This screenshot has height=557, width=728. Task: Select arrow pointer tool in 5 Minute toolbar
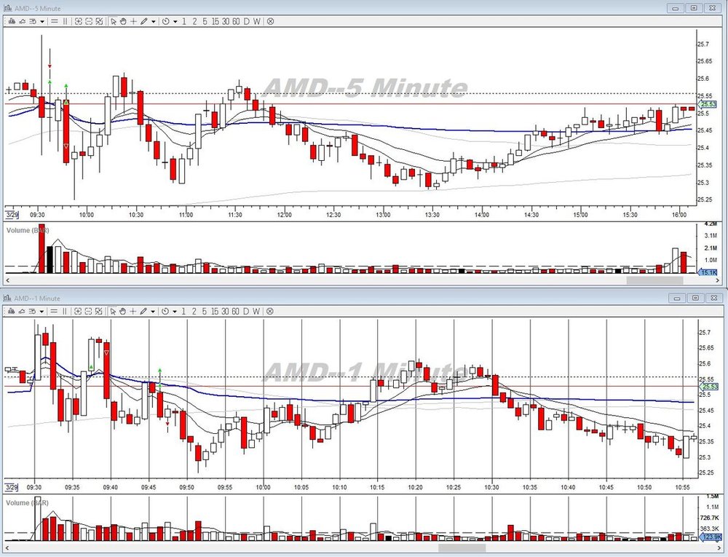pos(113,21)
